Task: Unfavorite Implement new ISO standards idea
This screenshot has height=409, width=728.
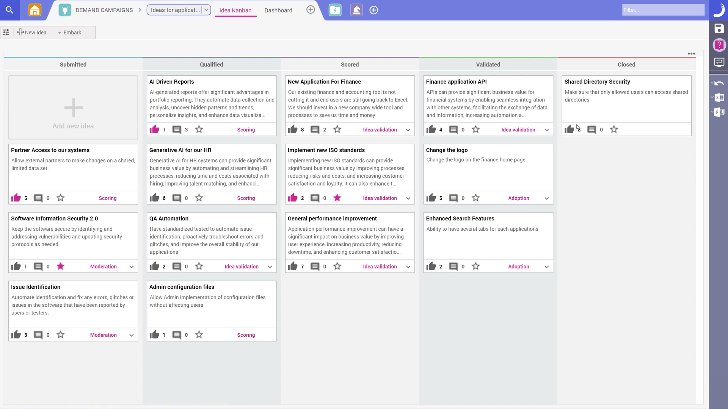Action: [337, 198]
